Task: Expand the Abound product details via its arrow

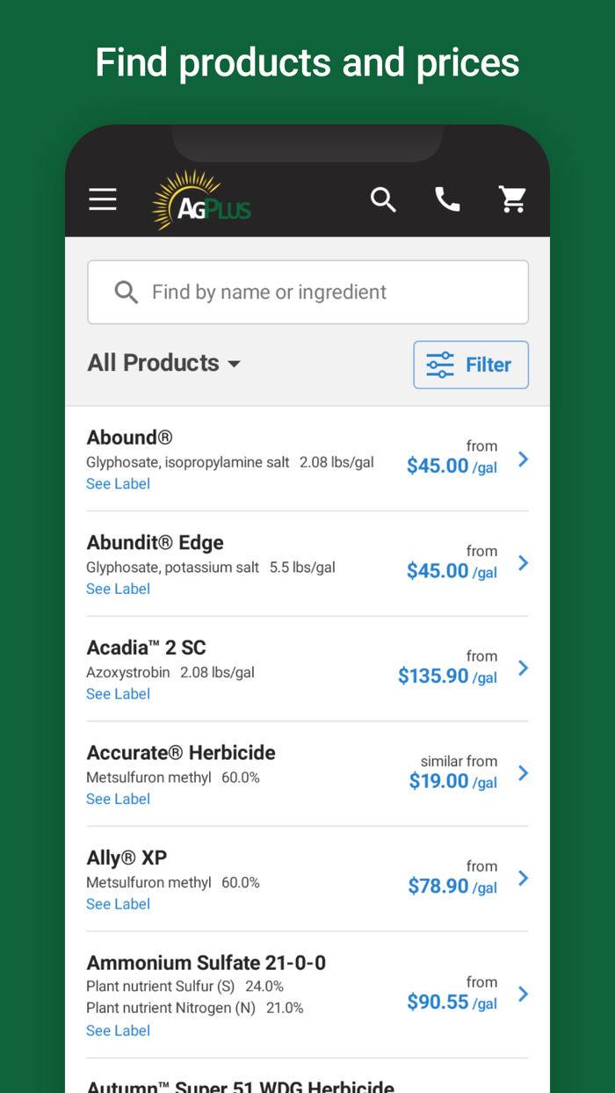Action: tap(523, 459)
